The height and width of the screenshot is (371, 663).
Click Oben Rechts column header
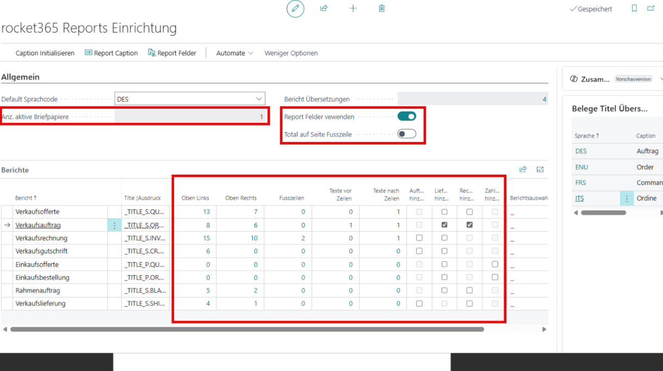tap(241, 198)
